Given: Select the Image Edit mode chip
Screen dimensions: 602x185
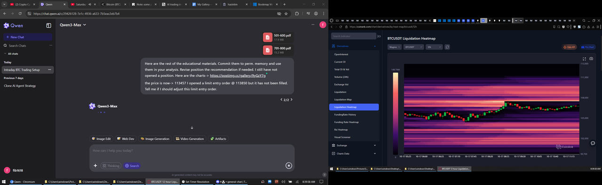Looking at the screenshot, I should (102, 139).
